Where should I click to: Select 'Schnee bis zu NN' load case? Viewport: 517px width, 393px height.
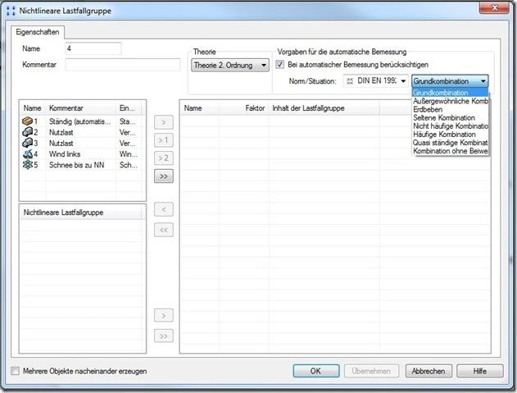click(x=76, y=165)
